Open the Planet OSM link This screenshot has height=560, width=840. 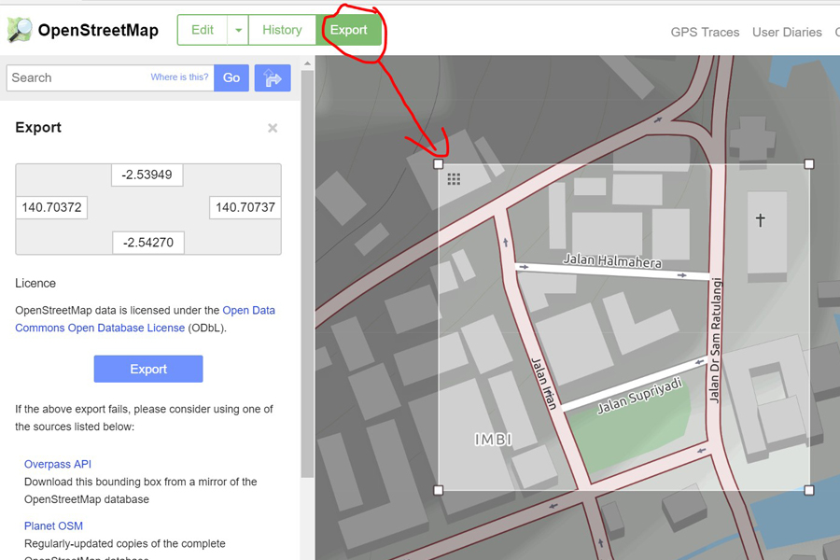[53, 525]
